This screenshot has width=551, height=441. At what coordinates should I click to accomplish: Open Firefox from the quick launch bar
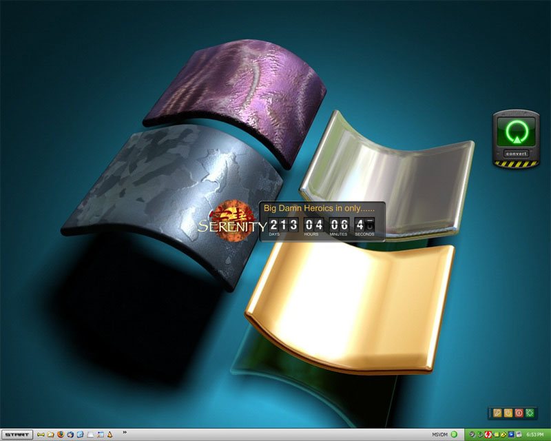click(61, 435)
